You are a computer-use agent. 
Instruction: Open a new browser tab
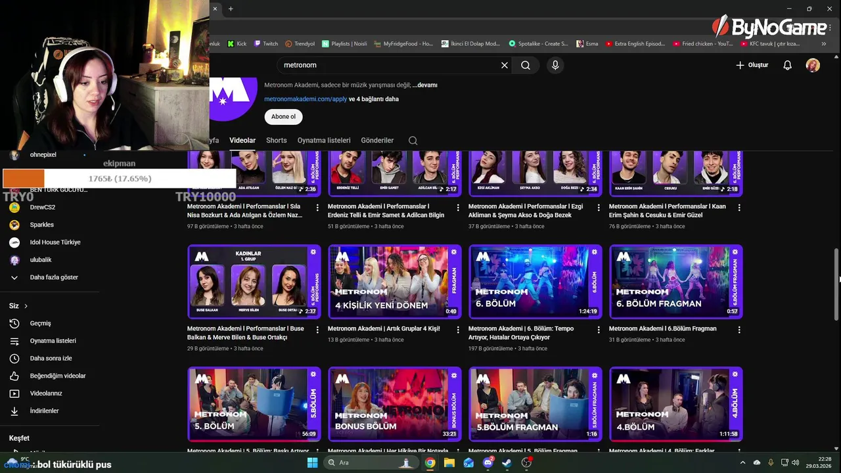click(231, 9)
